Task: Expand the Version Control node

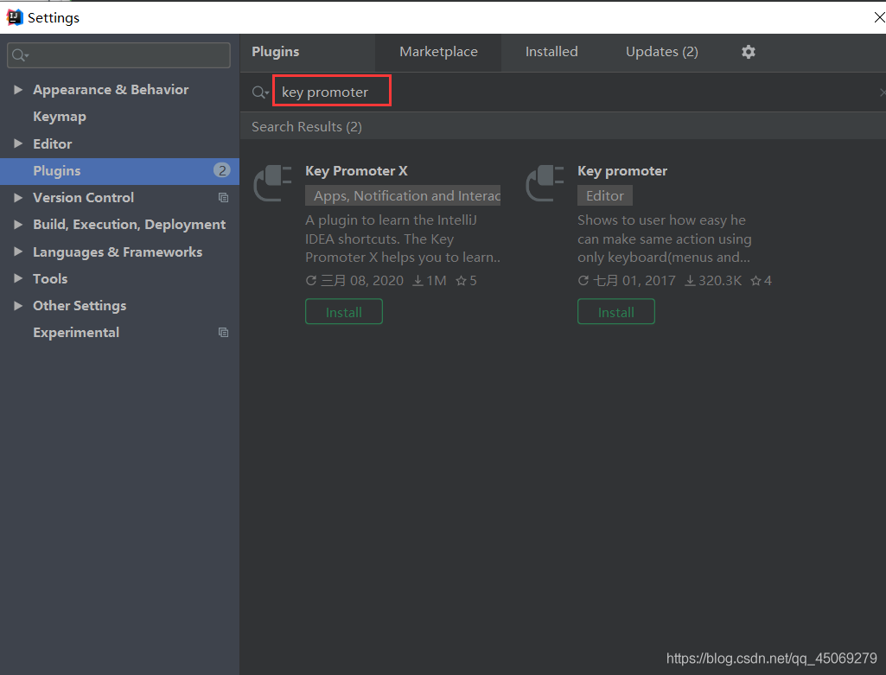Action: pyautogui.click(x=18, y=198)
